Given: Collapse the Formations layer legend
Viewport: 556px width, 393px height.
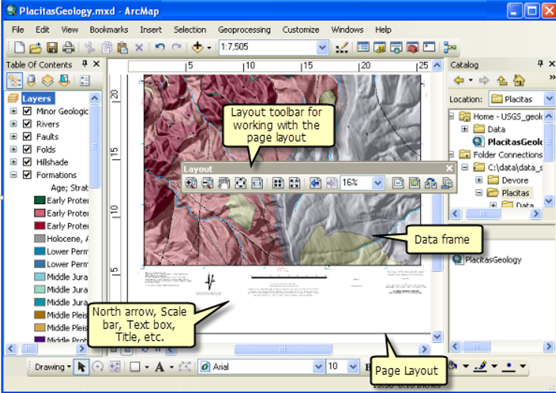Looking at the screenshot, I should pos(14,175).
